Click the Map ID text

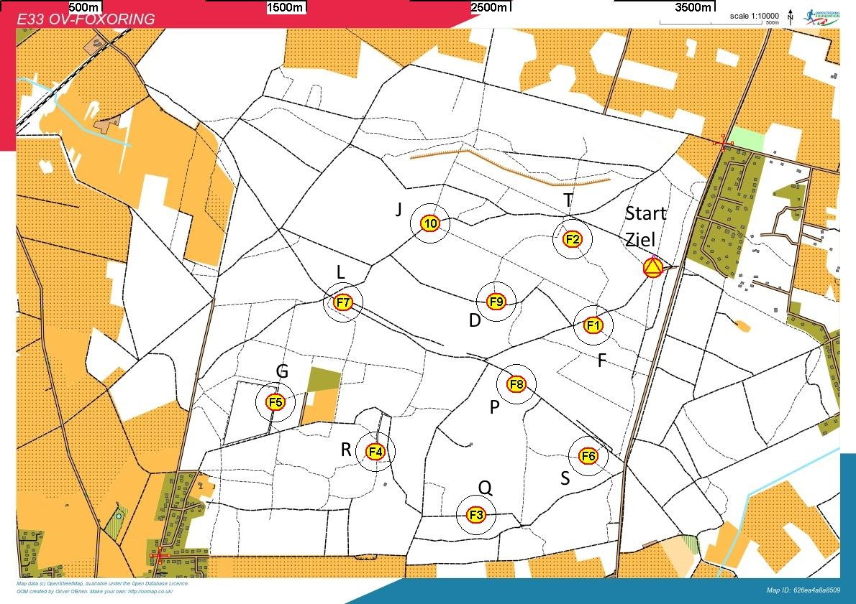803,590
